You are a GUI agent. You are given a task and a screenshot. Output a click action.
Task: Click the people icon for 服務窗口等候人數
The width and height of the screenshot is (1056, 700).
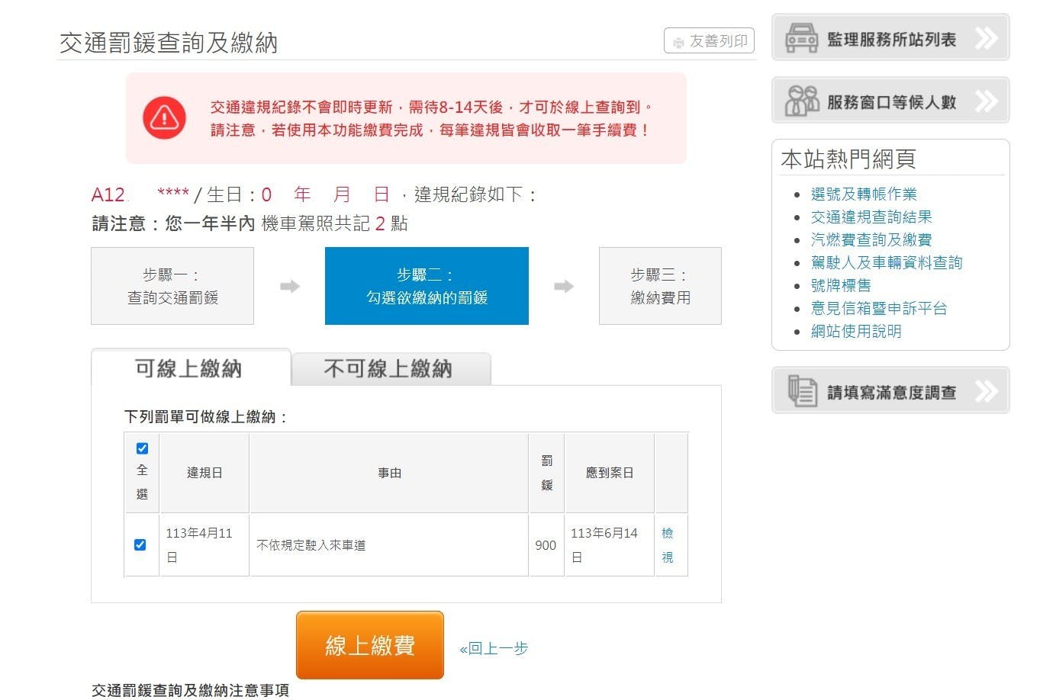(x=801, y=101)
